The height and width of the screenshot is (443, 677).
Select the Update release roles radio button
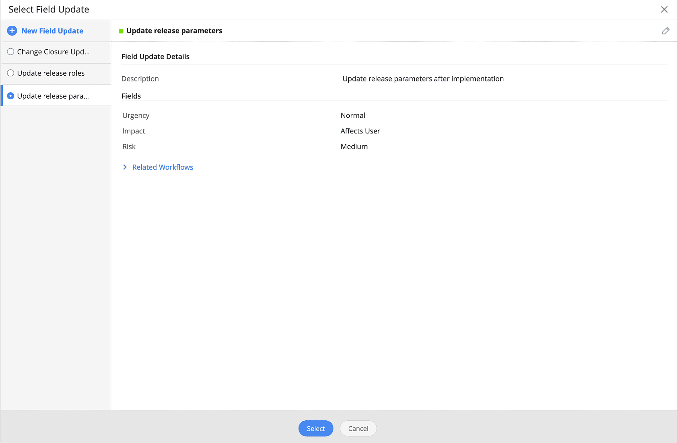[x=10, y=73]
